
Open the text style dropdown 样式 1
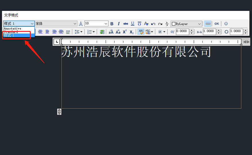(19, 23)
